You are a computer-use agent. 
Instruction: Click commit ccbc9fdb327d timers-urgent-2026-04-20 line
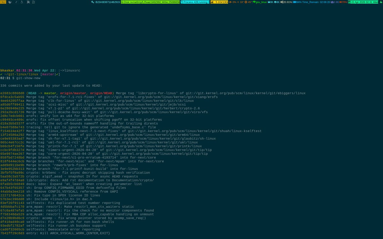[106, 151]
